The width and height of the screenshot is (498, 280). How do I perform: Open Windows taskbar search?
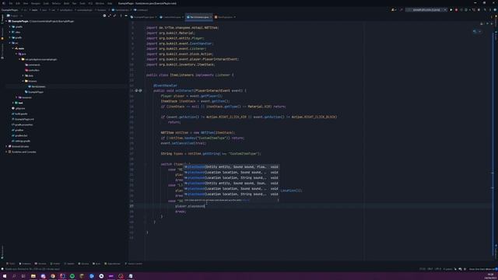click(14, 276)
